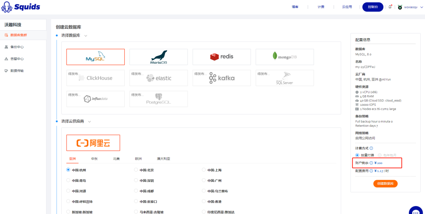Select 中国:成都 region radio
The width and height of the screenshot is (425, 214).
pyautogui.click(x=136, y=191)
